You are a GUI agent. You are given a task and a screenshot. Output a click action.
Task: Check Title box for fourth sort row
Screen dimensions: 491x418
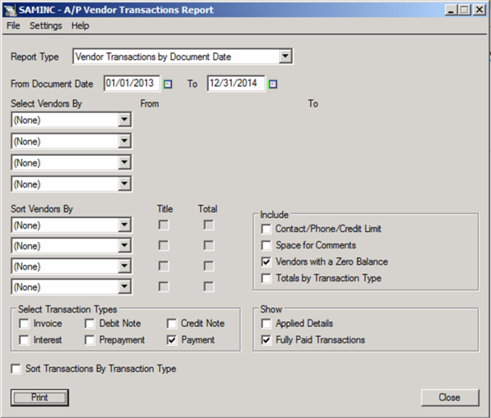[164, 287]
